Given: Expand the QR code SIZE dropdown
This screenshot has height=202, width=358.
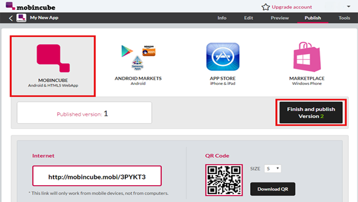Looking at the screenshot, I should [x=273, y=169].
